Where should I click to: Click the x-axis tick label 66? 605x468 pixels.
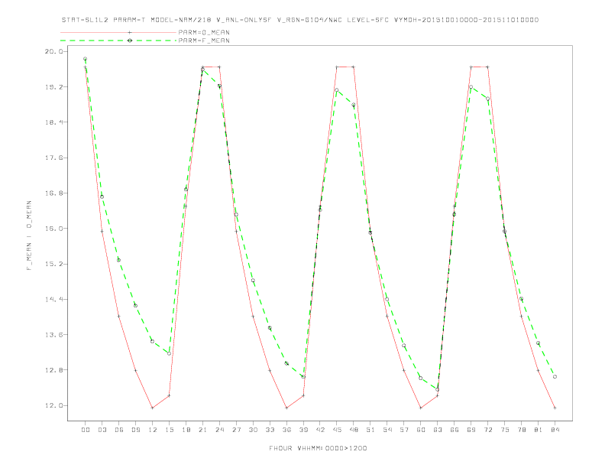click(x=455, y=430)
